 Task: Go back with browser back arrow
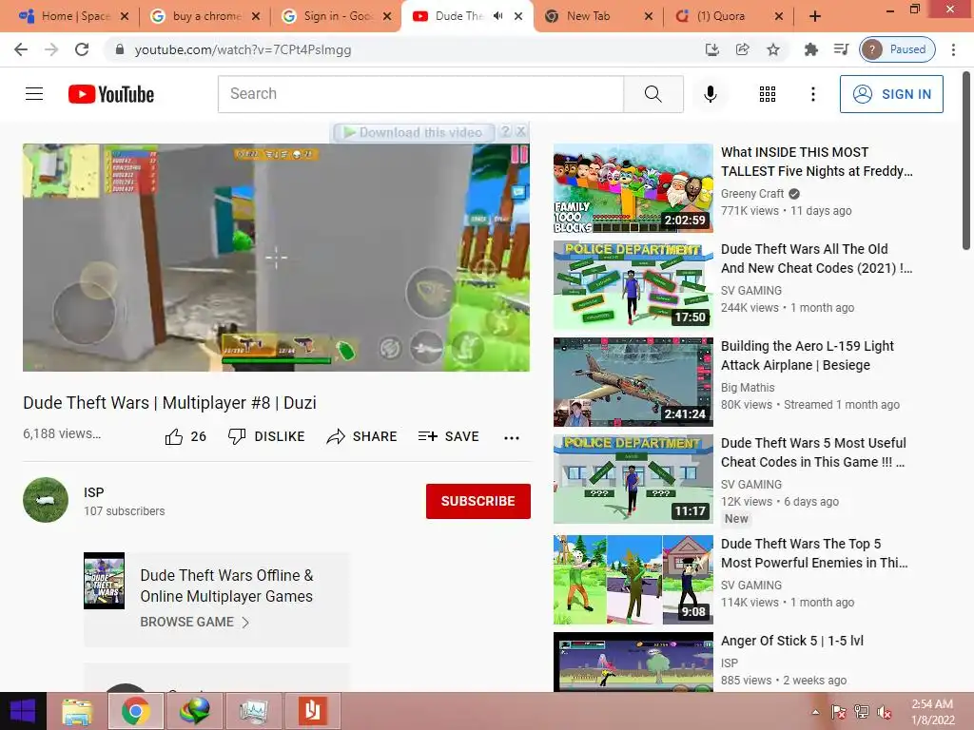(x=21, y=49)
